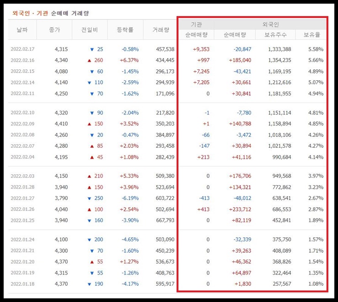The width and height of the screenshot is (338, 302).
Task: Click foreigner net value +140,788
Action: pyautogui.click(x=240, y=124)
